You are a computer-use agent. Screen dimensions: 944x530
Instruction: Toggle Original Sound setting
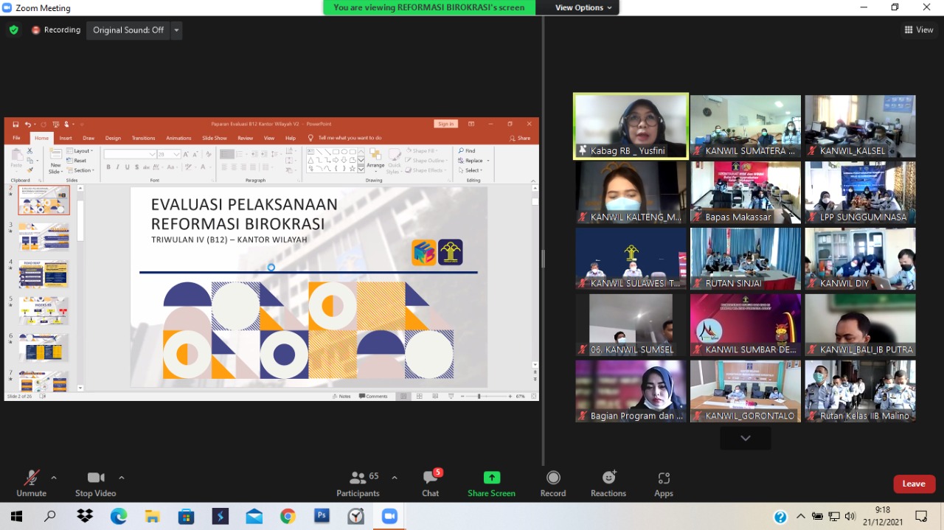[x=128, y=30]
